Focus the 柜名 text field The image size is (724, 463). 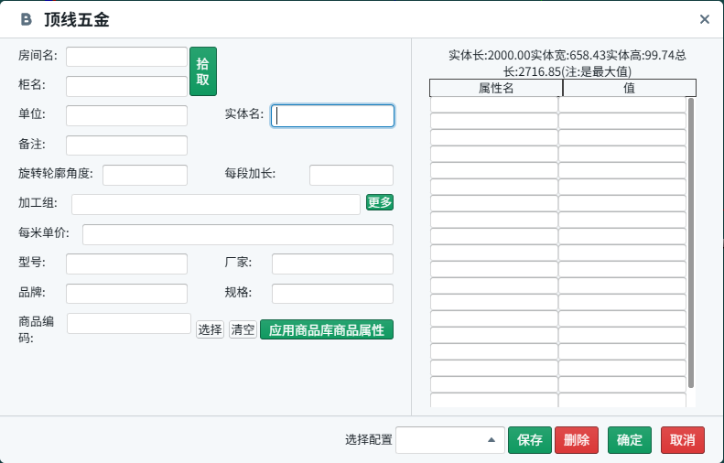click(126, 86)
